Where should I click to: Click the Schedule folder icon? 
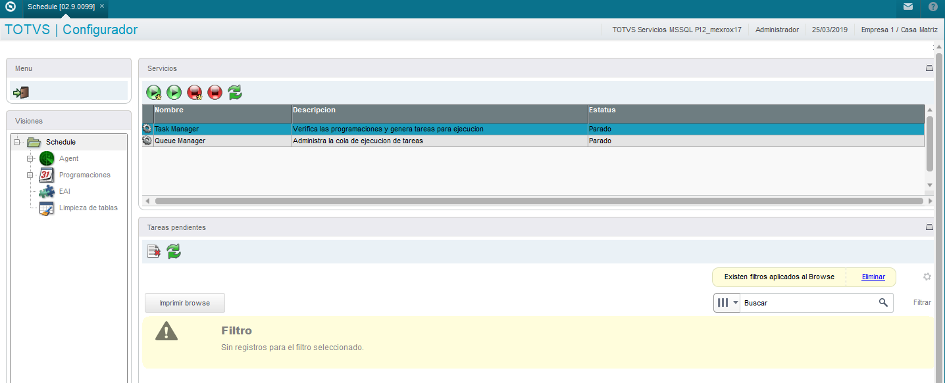click(34, 142)
